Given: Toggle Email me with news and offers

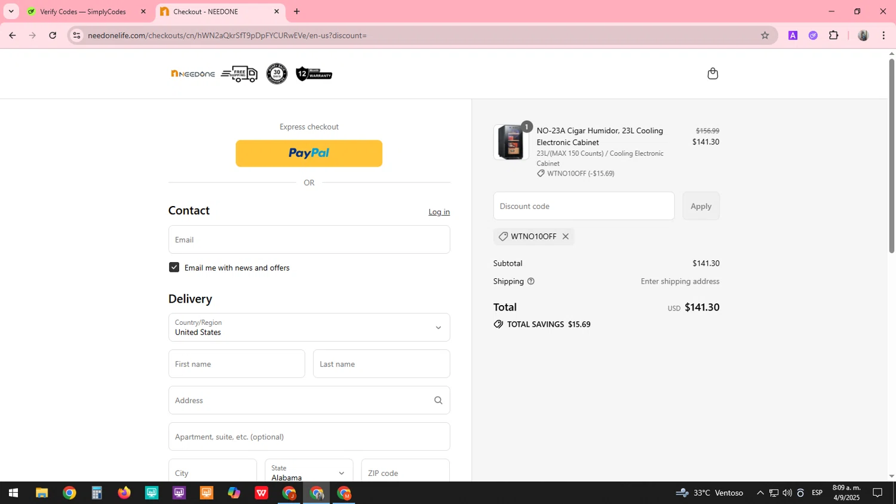Looking at the screenshot, I should 174,267.
